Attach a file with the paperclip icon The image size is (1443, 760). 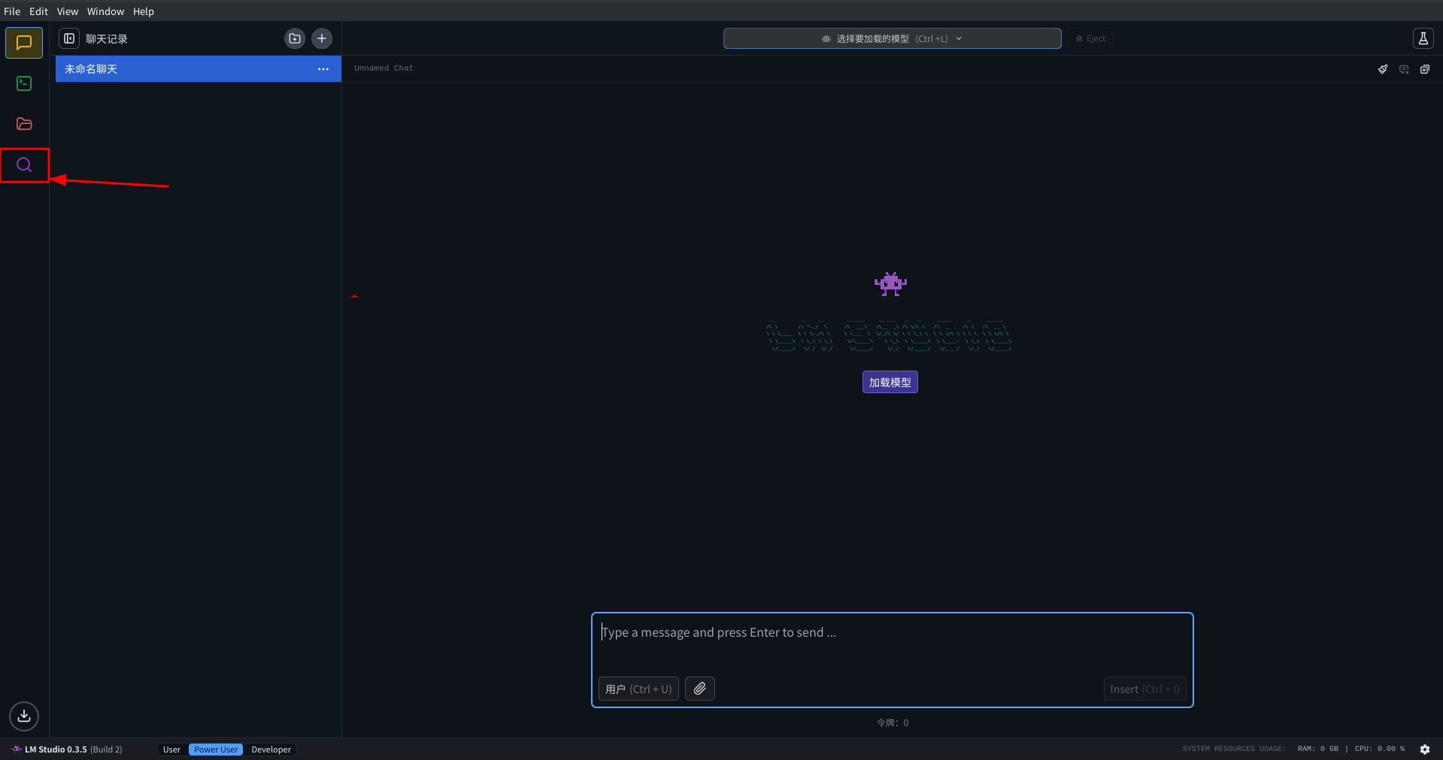click(x=700, y=689)
